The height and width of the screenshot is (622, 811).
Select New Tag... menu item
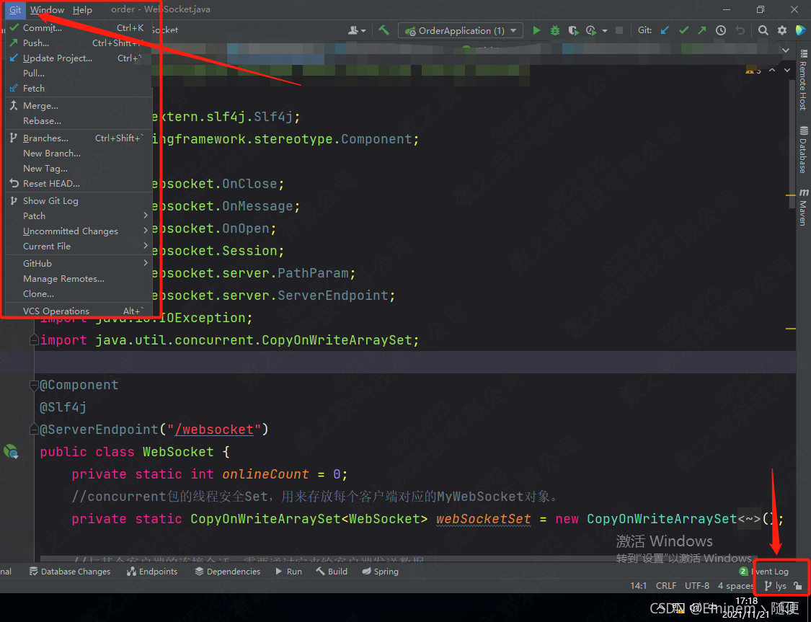pos(79,168)
